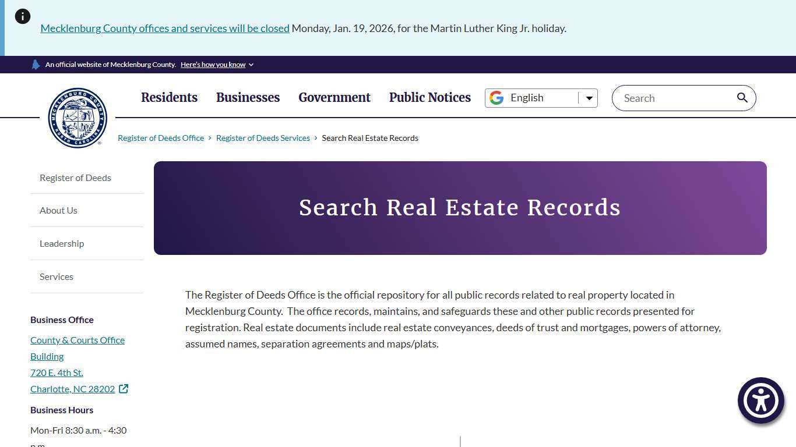Open the Residents menu
This screenshot has width=796, height=447.
pyautogui.click(x=169, y=97)
